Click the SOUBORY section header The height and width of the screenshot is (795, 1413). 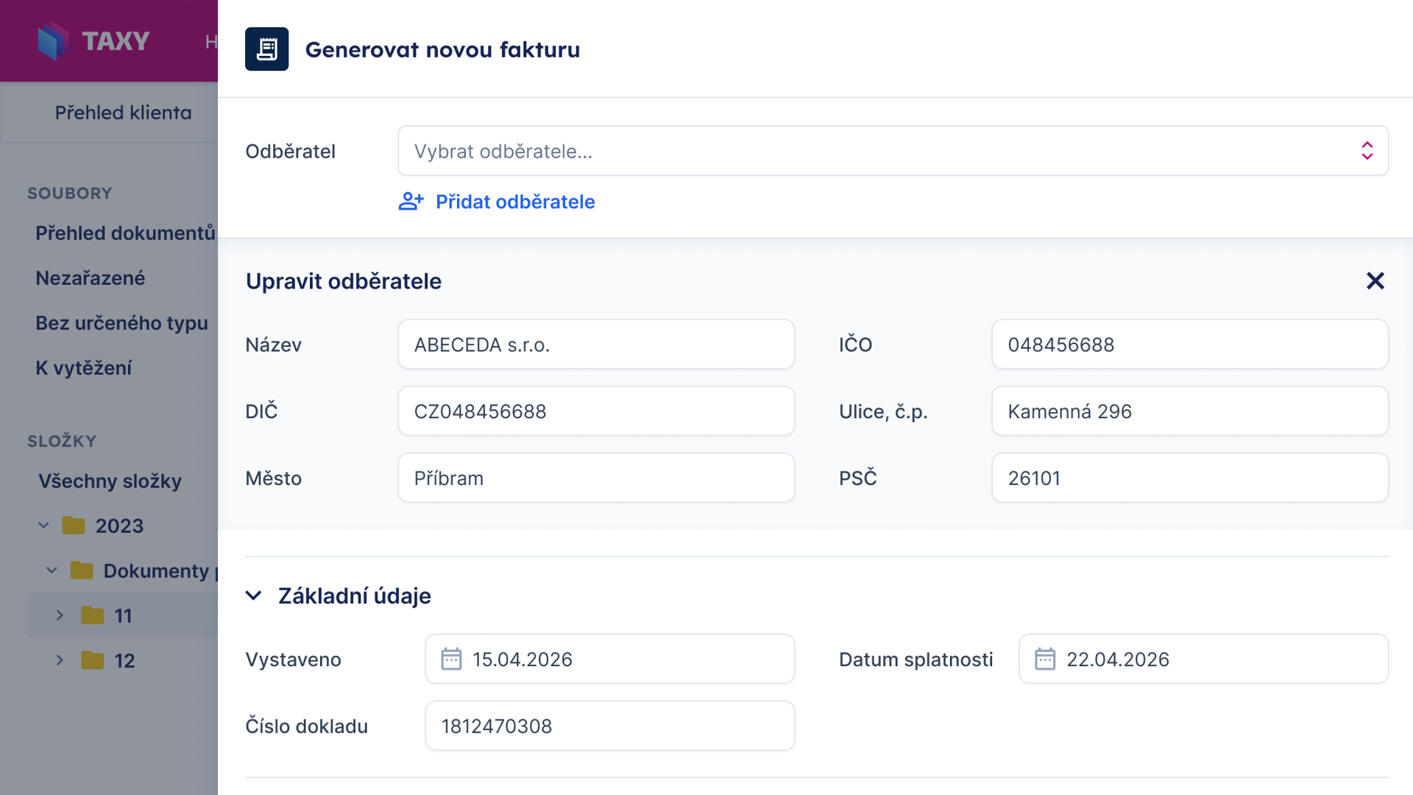pyautogui.click(x=70, y=193)
